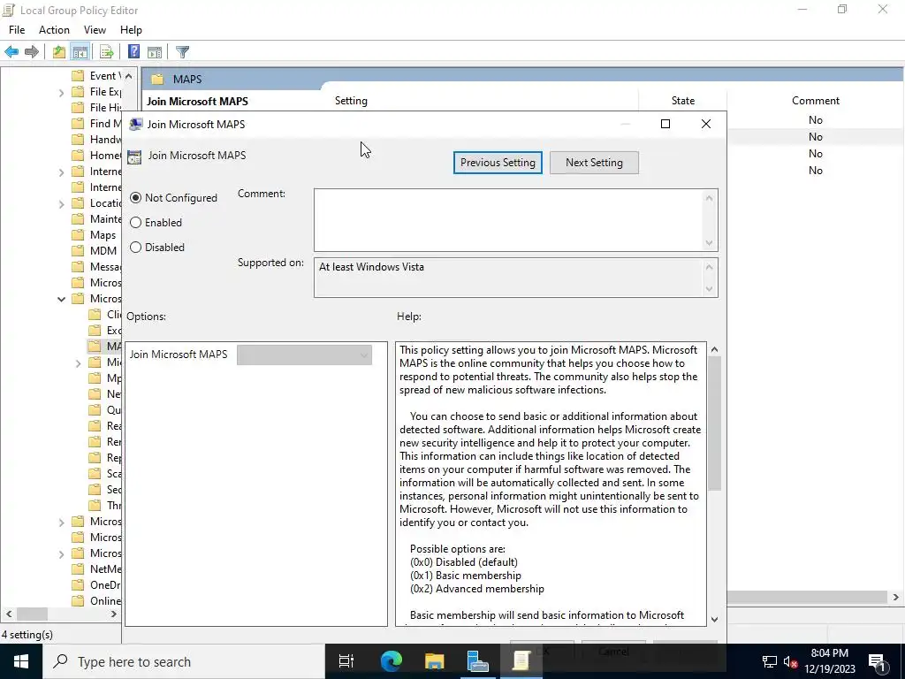Expand the Location tree node arrow
This screenshot has height=679, width=905.
coord(61,203)
